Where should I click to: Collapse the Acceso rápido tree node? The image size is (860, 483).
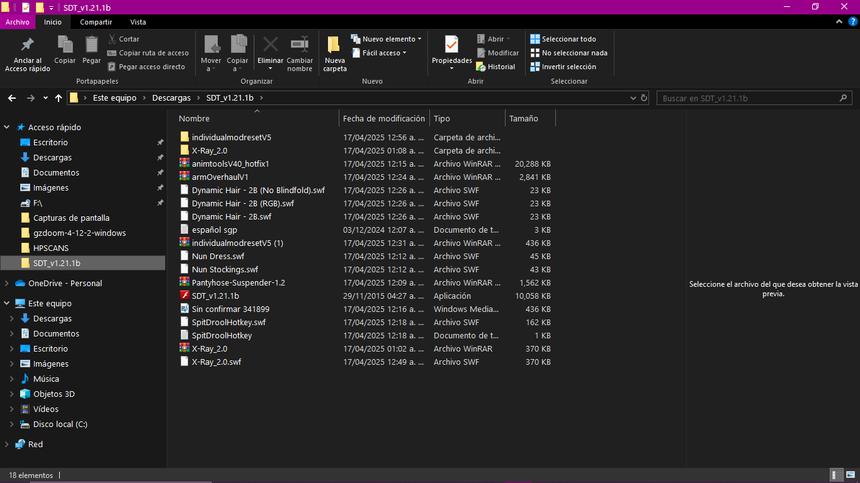click(x=7, y=127)
